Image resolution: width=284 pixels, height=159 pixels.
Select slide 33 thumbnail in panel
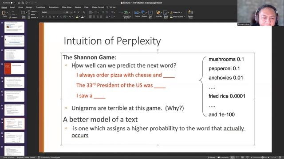pyautogui.click(x=14, y=137)
